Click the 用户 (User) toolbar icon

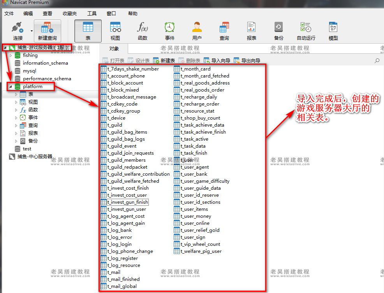point(197,30)
